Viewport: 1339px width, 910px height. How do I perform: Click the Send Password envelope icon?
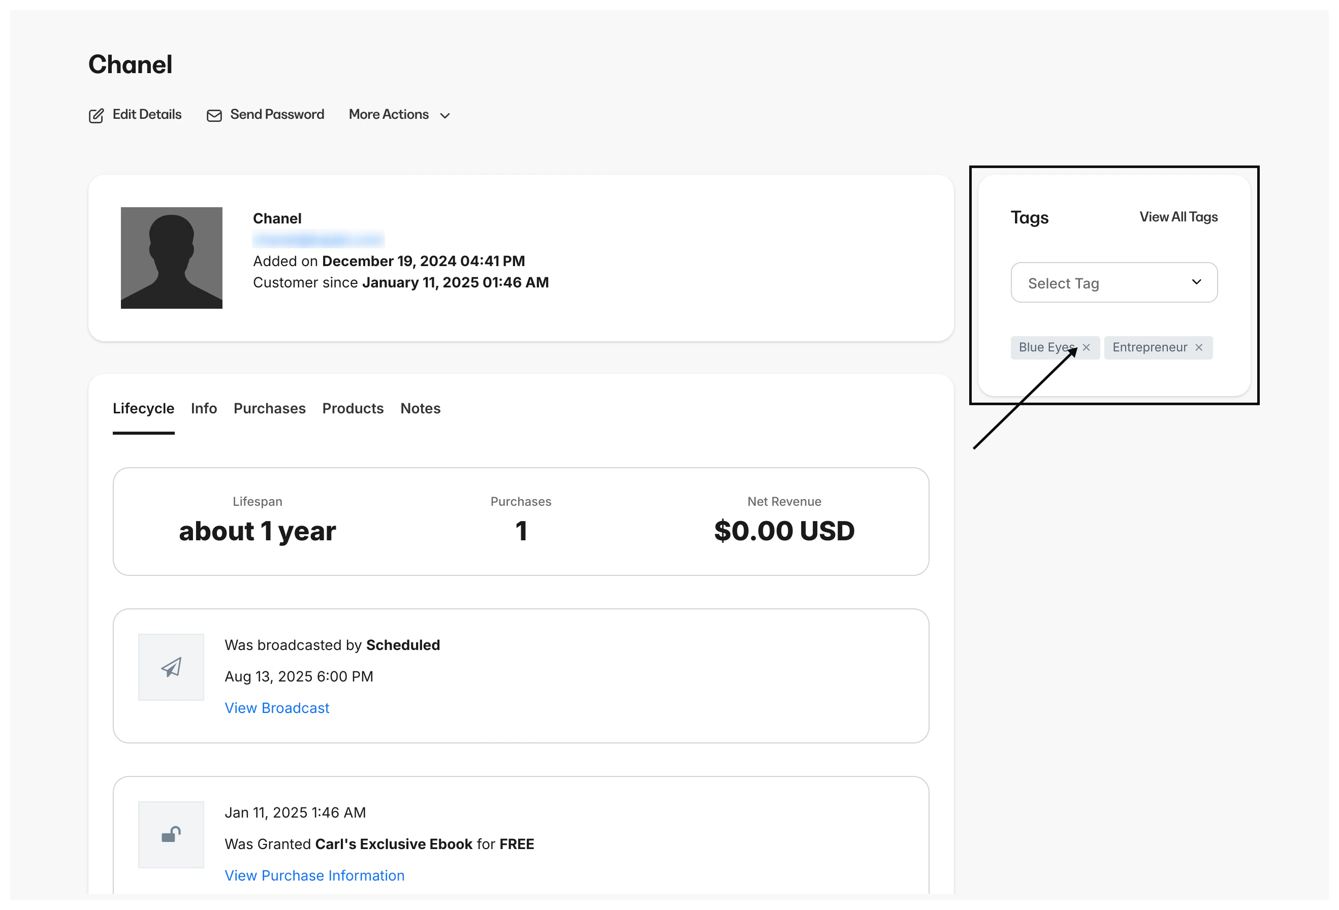214,116
